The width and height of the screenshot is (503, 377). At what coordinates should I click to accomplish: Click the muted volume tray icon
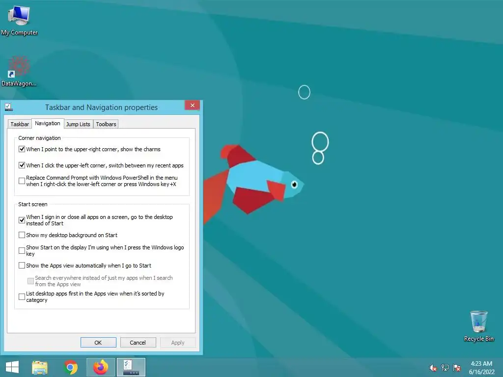pos(433,368)
